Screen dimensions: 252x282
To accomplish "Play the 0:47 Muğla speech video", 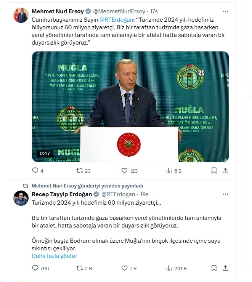I will (x=130, y=107).
